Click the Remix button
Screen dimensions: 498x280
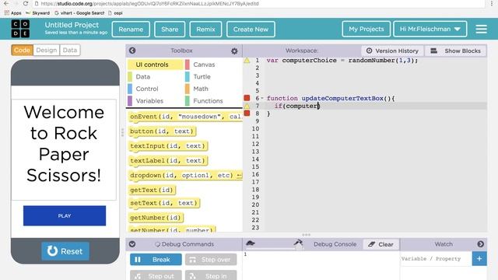tap(205, 30)
